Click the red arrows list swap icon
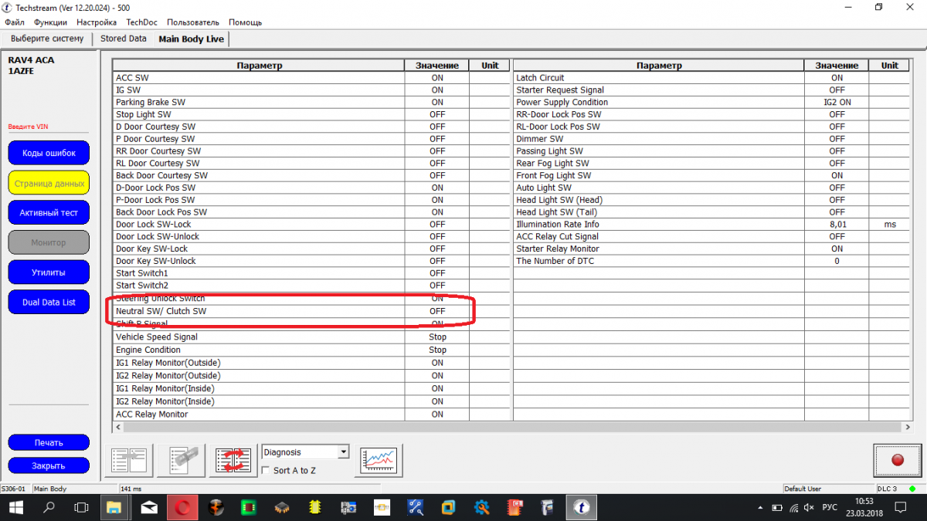927x521 pixels. 233,460
